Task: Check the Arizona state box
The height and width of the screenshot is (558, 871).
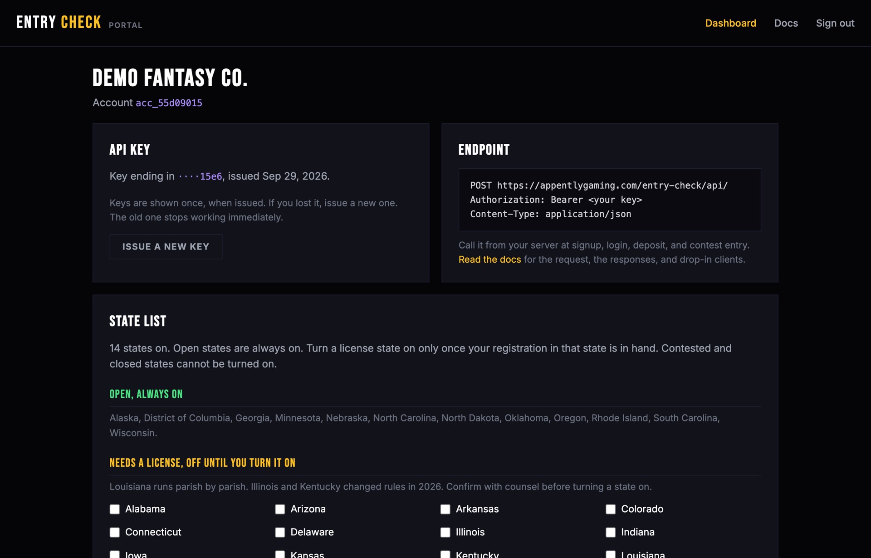Action: click(280, 509)
